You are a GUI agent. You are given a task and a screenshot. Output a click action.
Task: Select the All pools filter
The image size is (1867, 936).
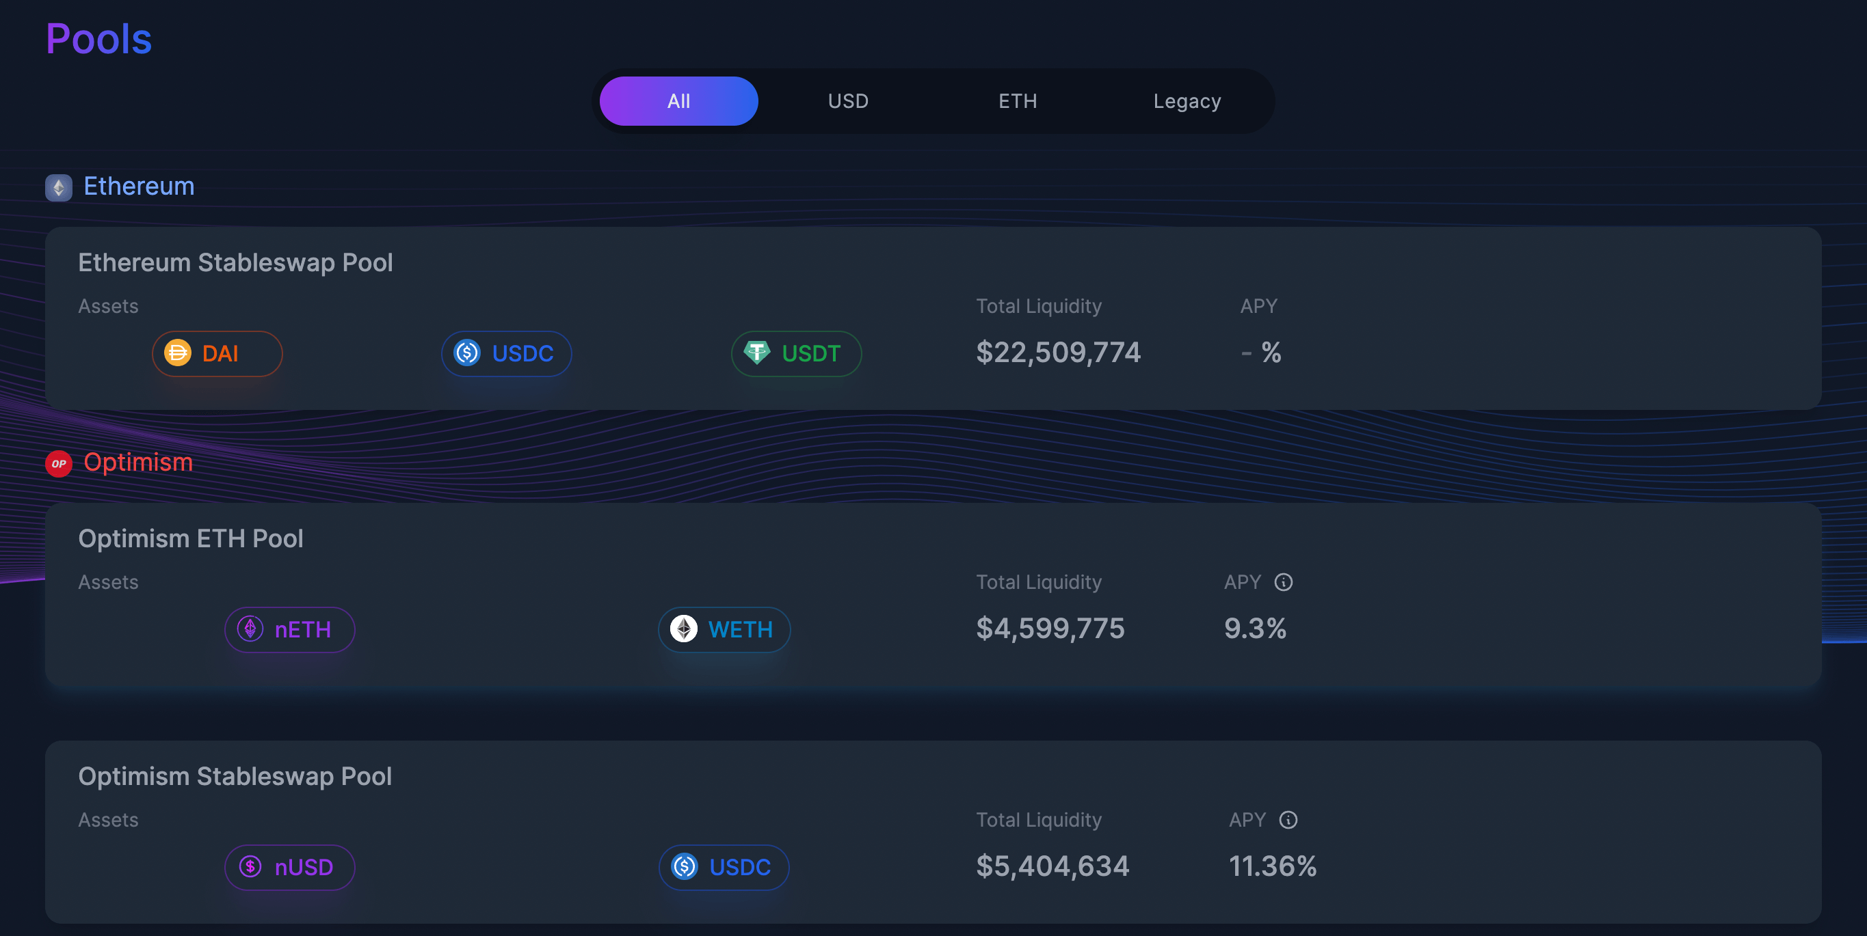tap(678, 100)
